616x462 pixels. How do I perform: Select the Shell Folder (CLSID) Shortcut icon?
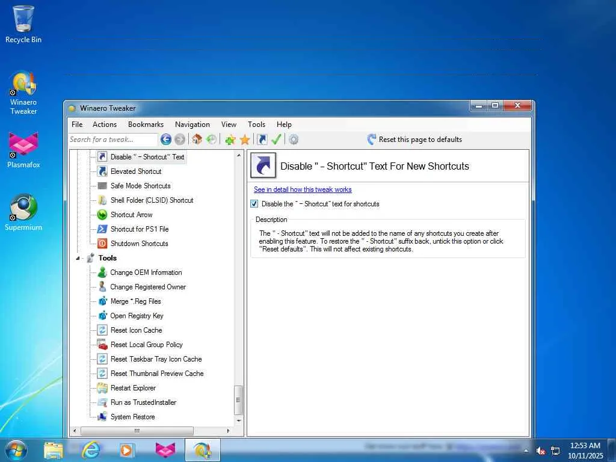102,200
